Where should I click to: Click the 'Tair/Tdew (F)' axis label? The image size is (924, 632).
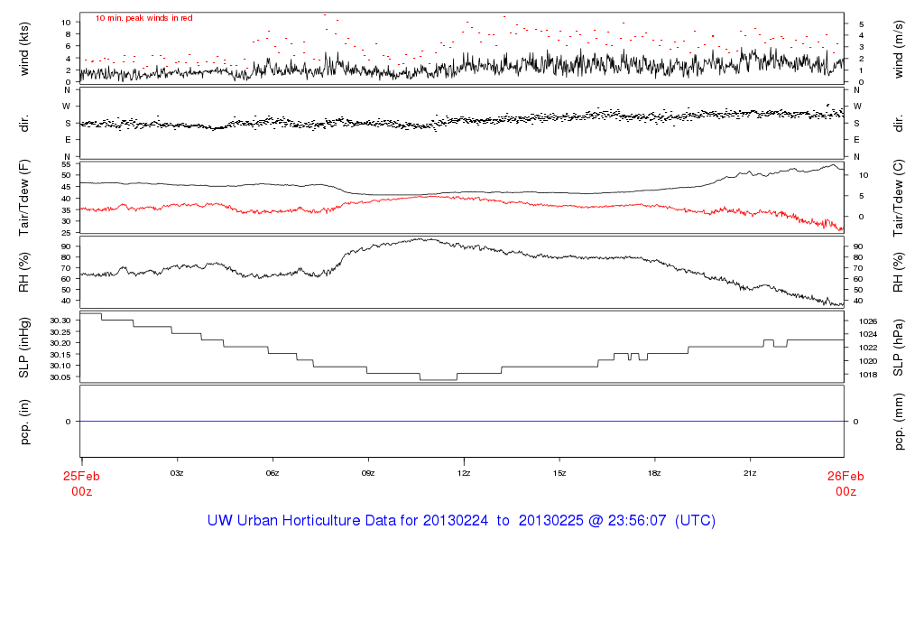(x=24, y=198)
